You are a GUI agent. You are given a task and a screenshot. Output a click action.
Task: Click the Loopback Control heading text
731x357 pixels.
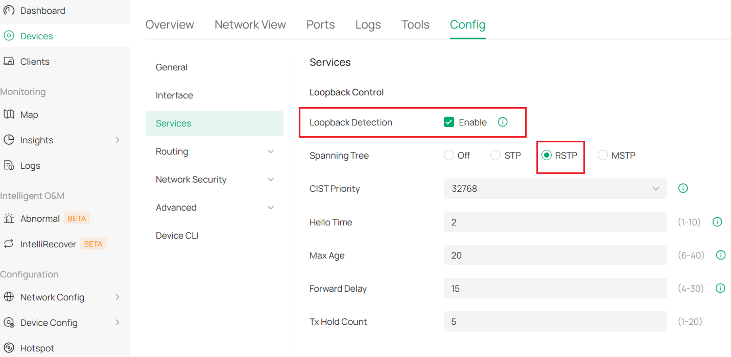(347, 92)
